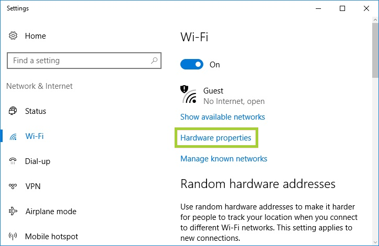Select the Status globe icon
The height and width of the screenshot is (246, 379).
13,111
